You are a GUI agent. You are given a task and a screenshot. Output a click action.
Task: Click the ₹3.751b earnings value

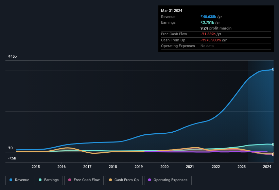207,22
